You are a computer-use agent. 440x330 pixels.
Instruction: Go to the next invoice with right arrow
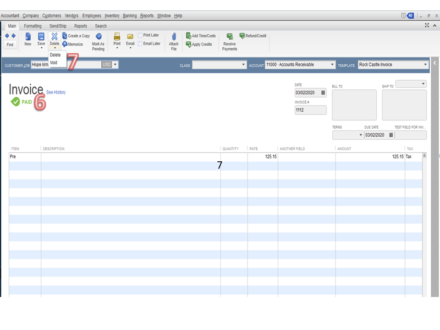click(x=13, y=36)
